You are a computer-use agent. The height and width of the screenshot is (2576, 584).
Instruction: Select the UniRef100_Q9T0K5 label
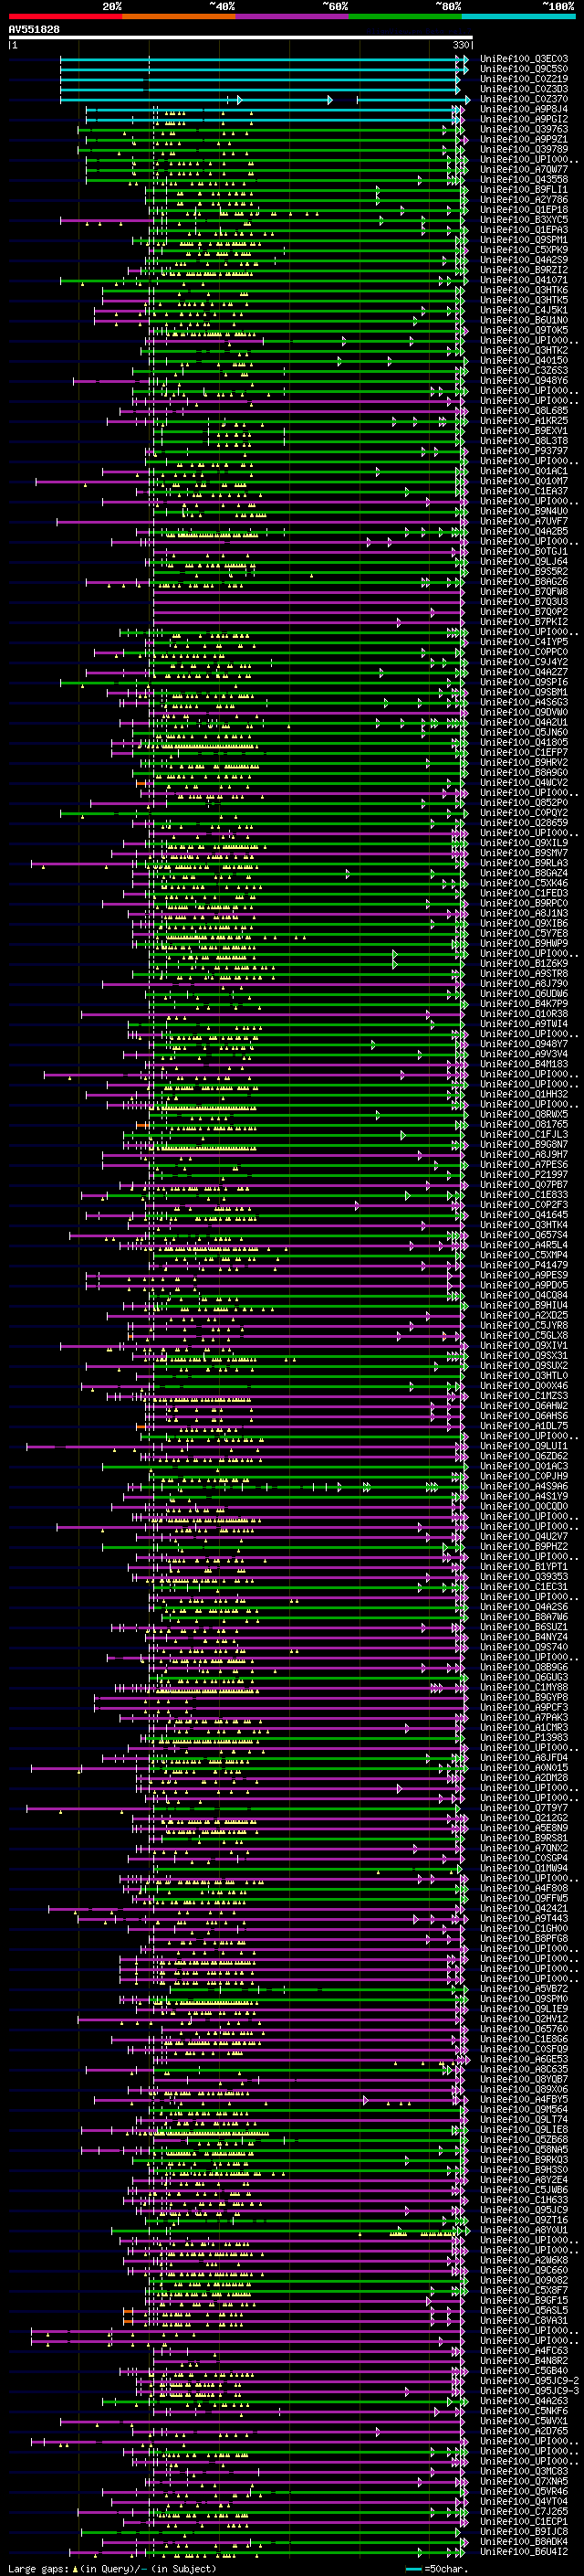click(524, 330)
